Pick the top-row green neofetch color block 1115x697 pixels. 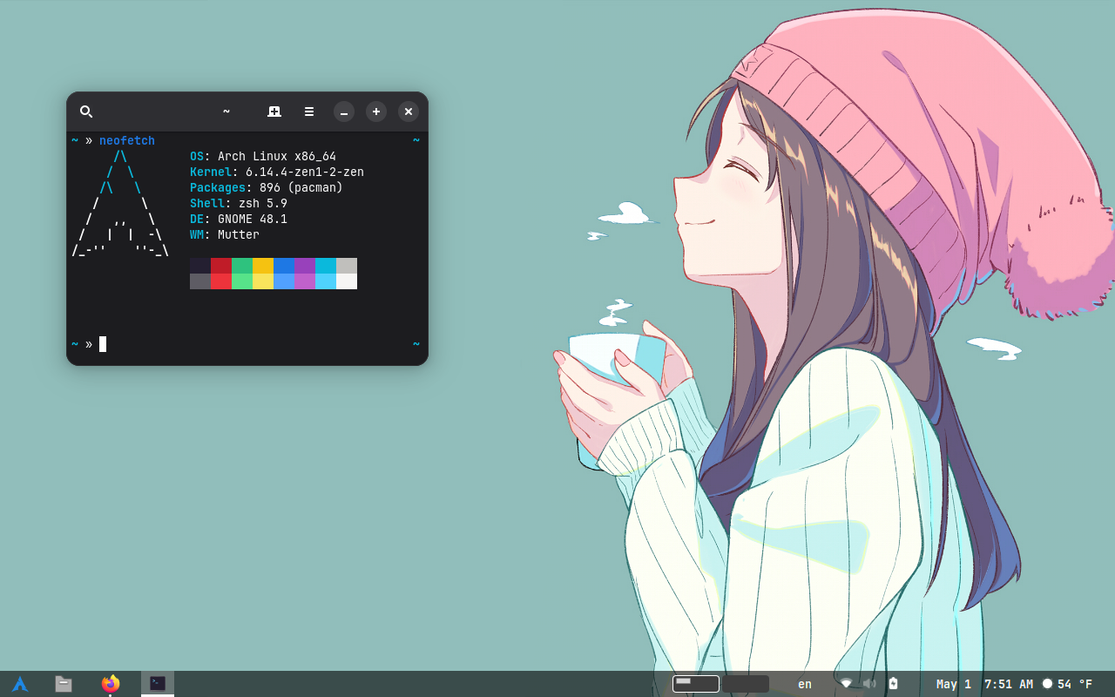[x=242, y=266]
